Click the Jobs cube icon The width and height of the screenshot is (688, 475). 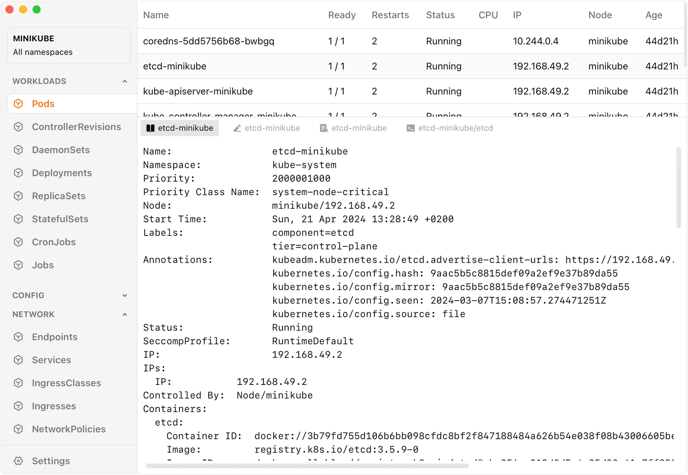pos(18,265)
